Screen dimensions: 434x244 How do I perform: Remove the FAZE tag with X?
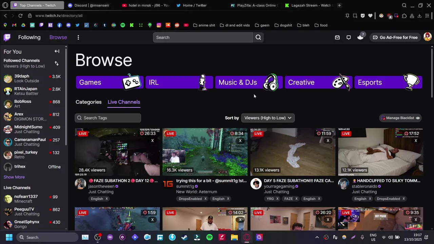[296, 199]
